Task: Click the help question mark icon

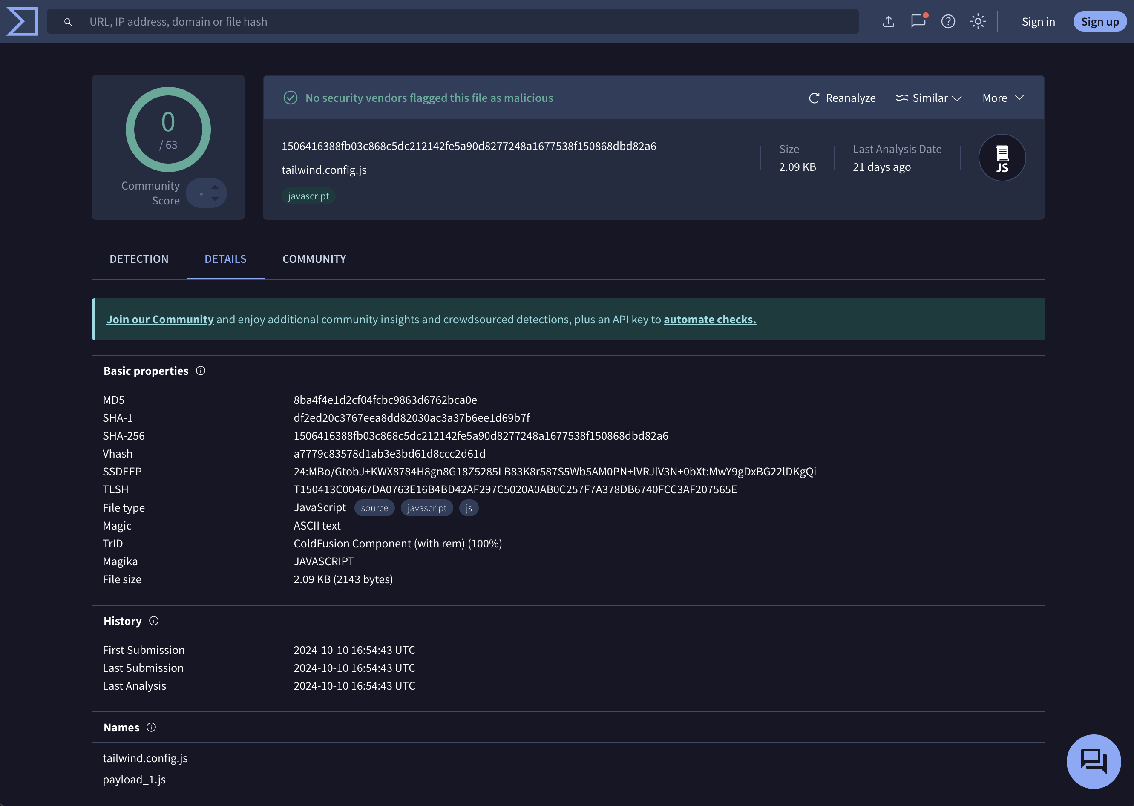Action: point(948,21)
